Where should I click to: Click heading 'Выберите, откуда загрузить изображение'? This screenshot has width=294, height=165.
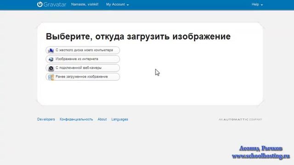click(x=138, y=36)
